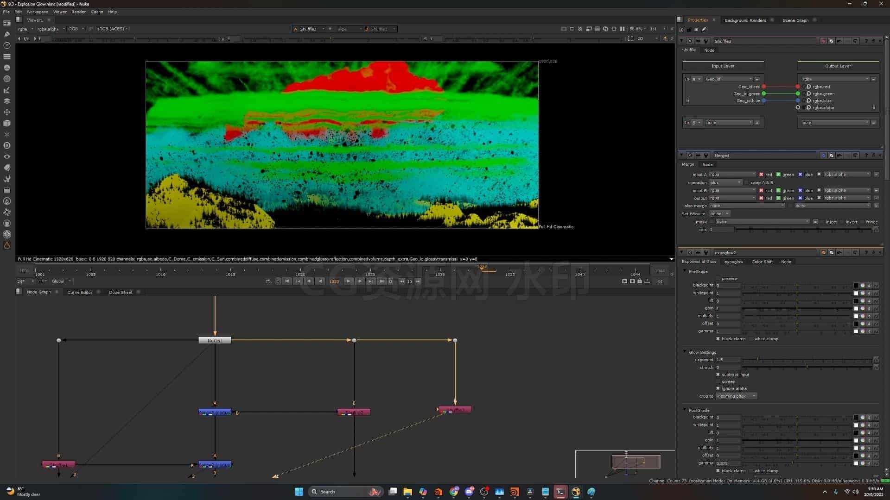Viewport: 890px width, 500px height.
Task: Click the exponent slider in Glow Settings
Action: tap(807, 360)
